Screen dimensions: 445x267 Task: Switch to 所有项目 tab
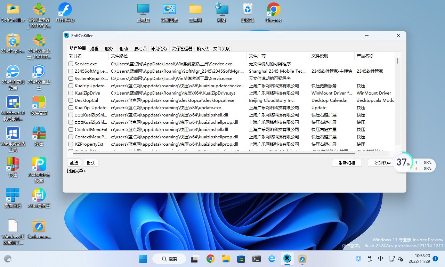click(78, 48)
